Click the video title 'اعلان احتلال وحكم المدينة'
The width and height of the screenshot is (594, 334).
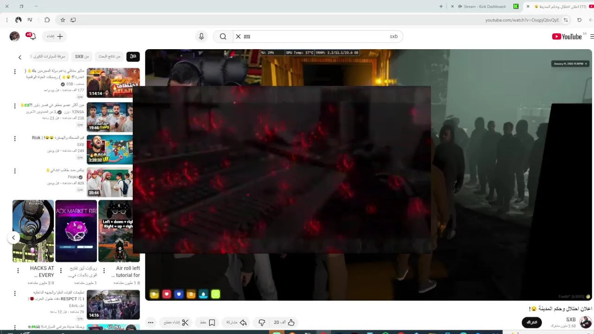560,308
